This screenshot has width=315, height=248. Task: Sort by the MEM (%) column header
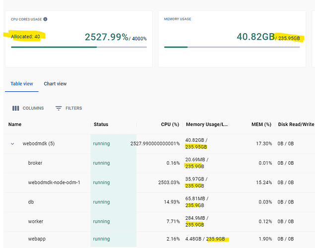261,124
